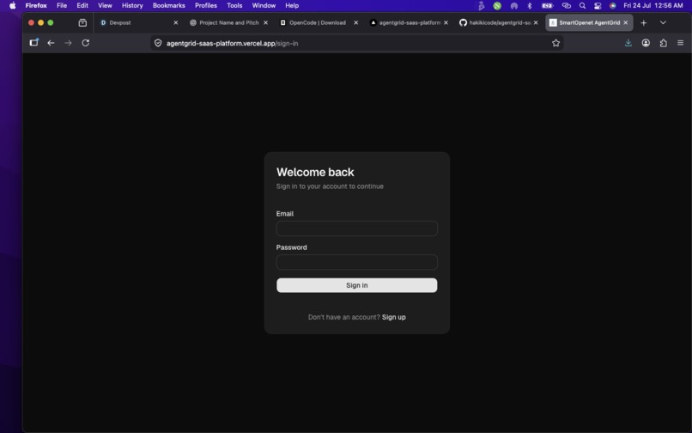Switch to Project Name and Pitch tab
This screenshot has width=692, height=433.
click(228, 22)
